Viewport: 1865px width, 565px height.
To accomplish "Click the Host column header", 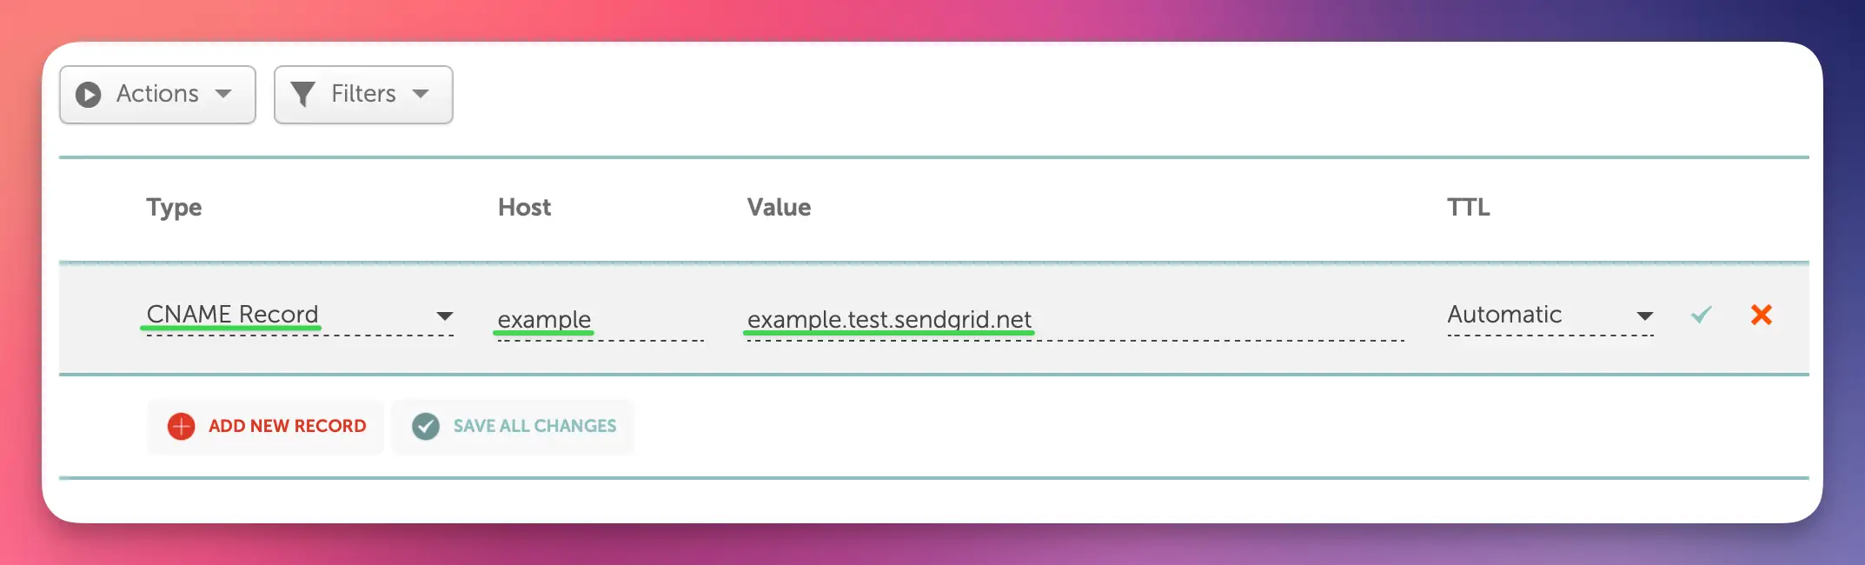I will (524, 207).
